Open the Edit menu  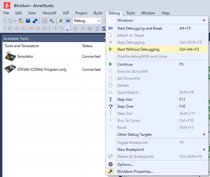(x=18, y=13)
